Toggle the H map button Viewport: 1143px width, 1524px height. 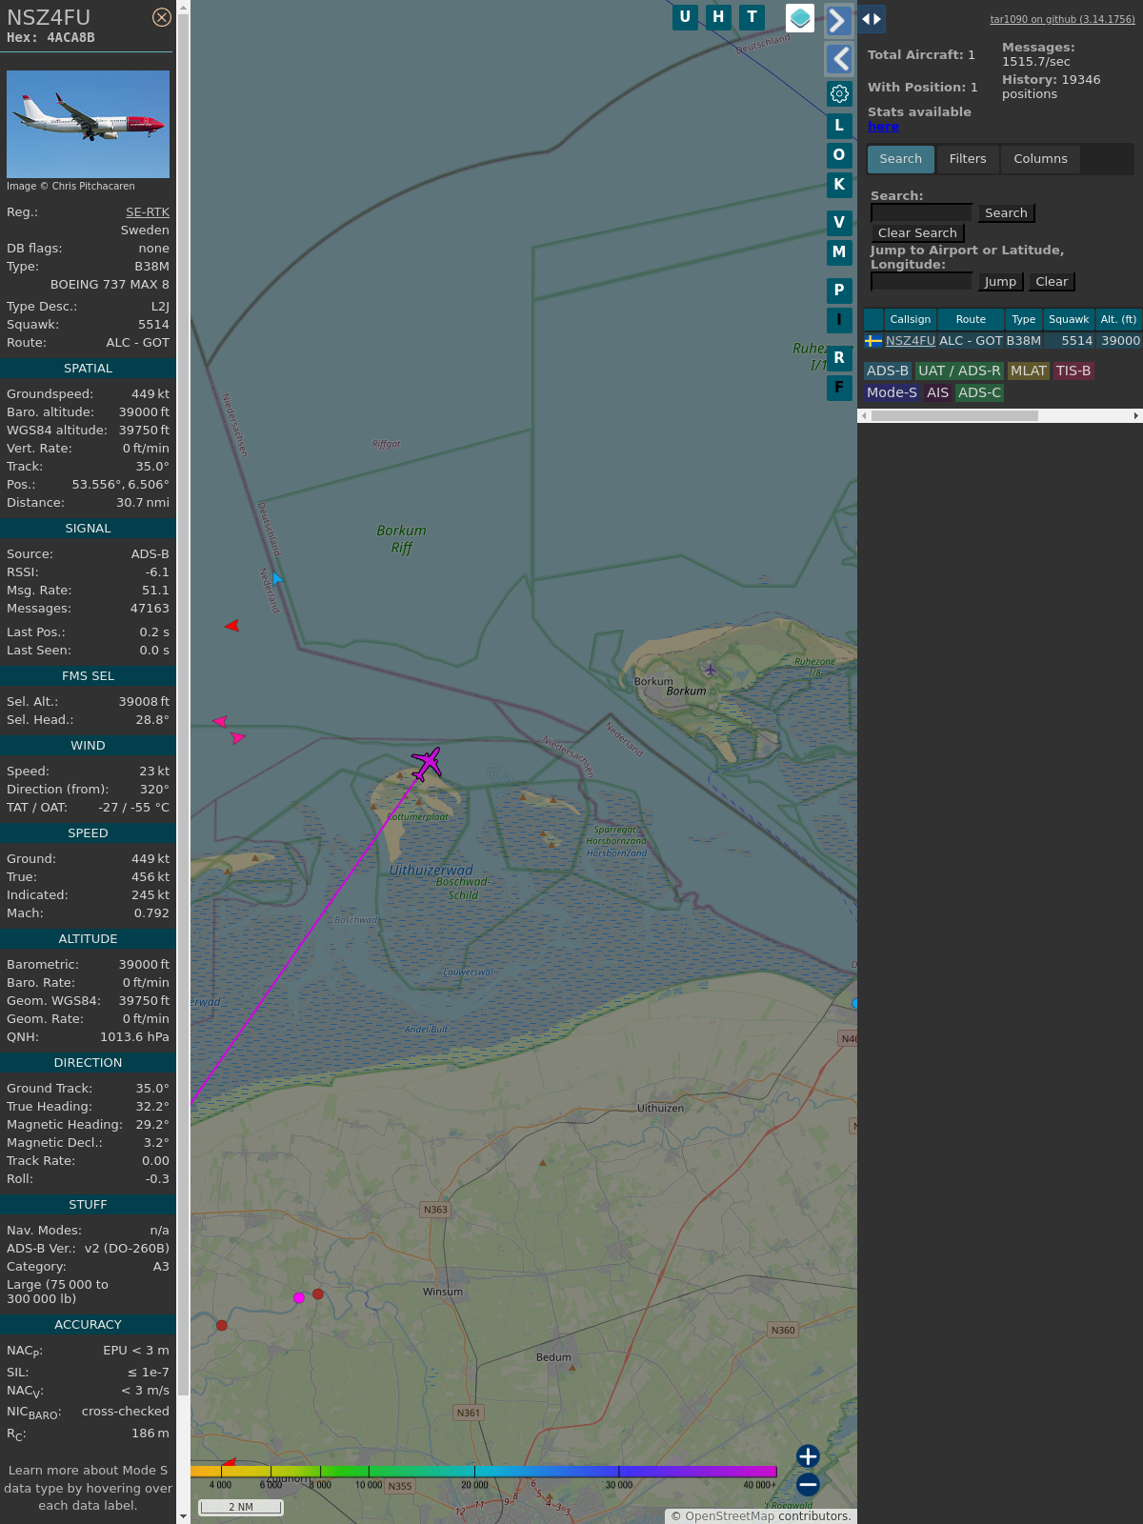(718, 17)
